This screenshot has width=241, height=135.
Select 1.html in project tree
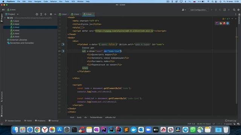[x=15, y=21]
